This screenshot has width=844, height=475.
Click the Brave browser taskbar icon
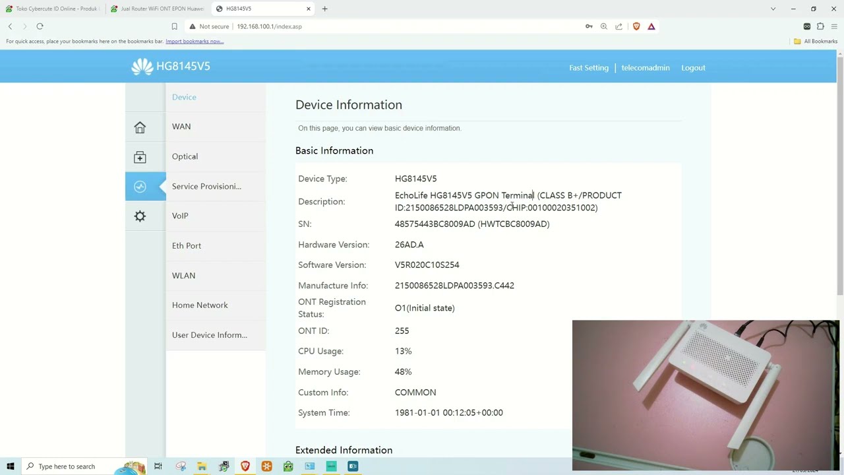[245, 466]
